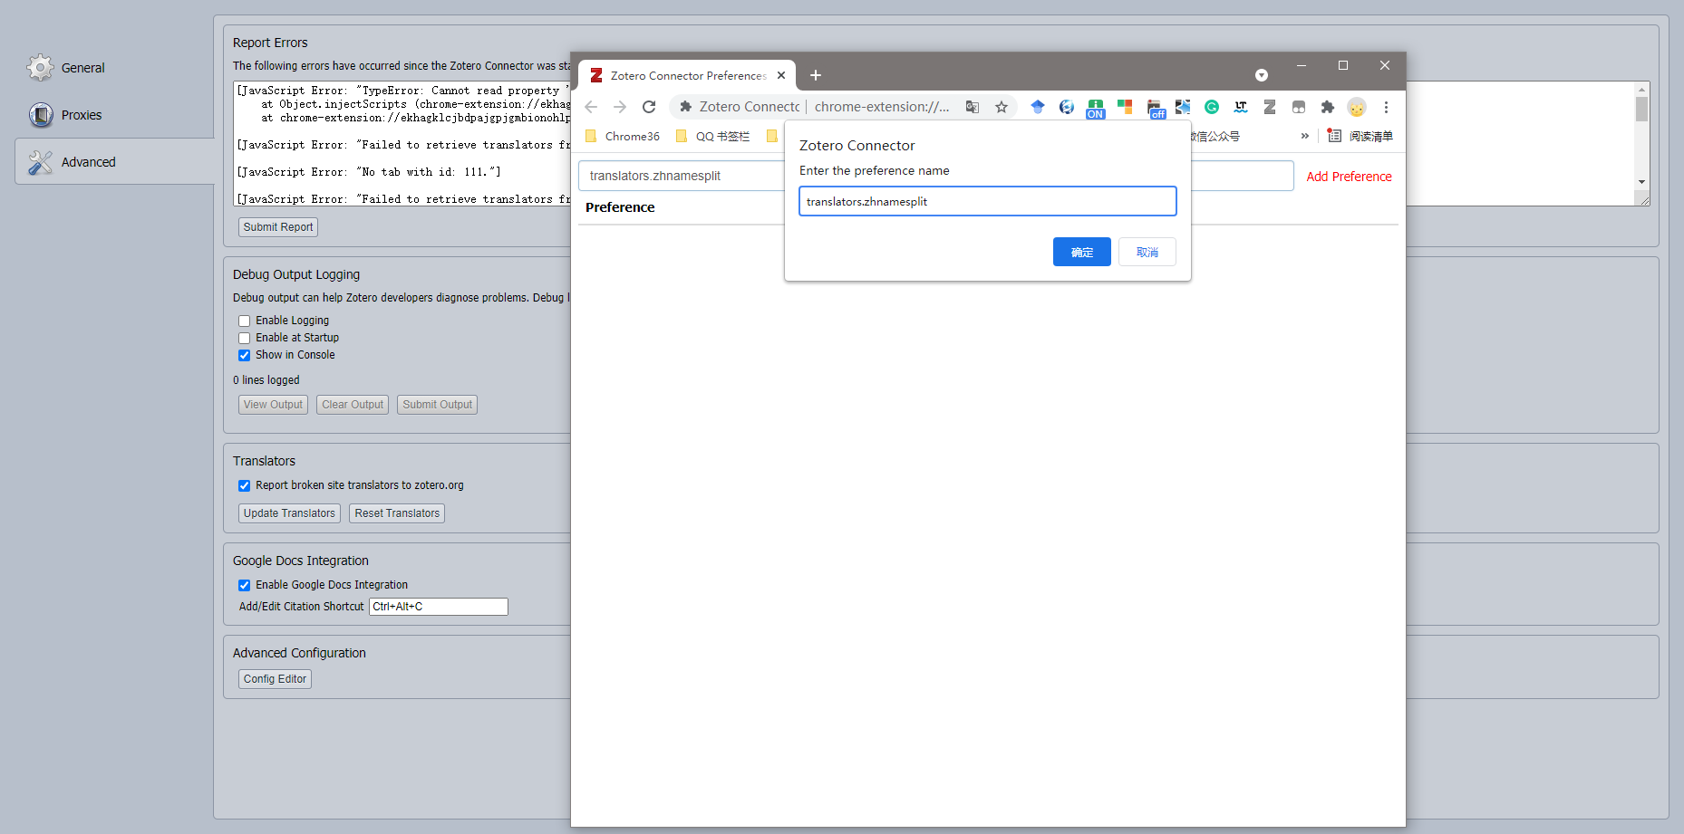The image size is (1684, 834).
Task: Expand hidden bookmarks with the chevron
Action: coord(1305,136)
